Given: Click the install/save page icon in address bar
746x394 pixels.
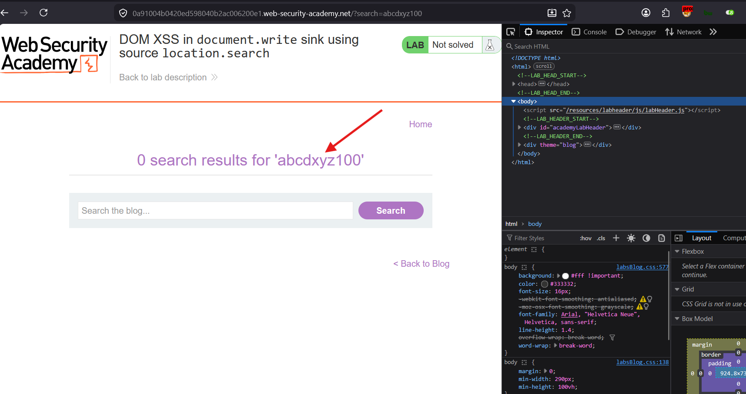Looking at the screenshot, I should (552, 13).
